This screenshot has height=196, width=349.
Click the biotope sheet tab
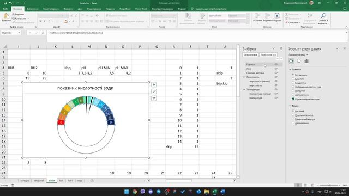pyautogui.click(x=25, y=181)
